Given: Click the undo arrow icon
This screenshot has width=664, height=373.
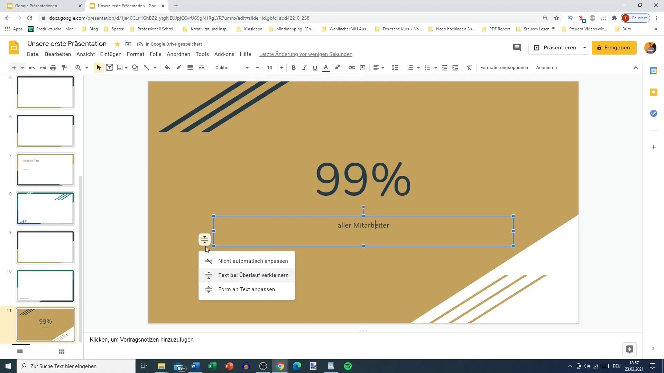Looking at the screenshot, I should pyautogui.click(x=32, y=68).
